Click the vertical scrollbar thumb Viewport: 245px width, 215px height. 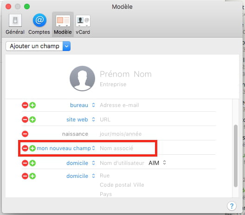(236, 156)
